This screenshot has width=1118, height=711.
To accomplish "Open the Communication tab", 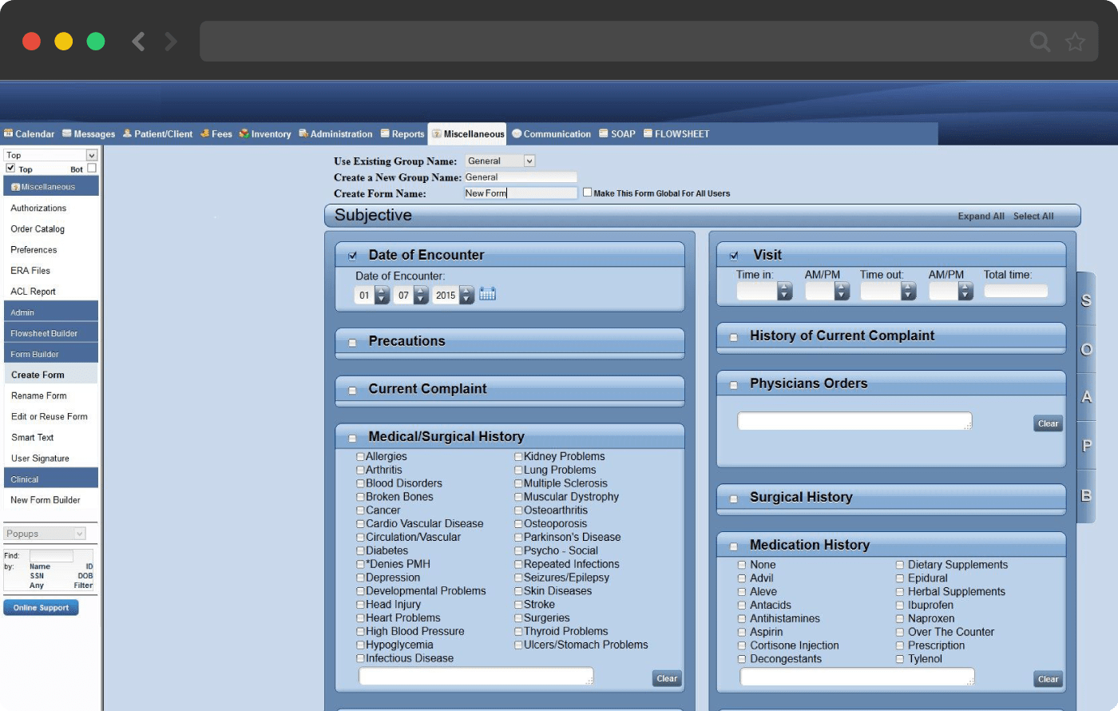I will pos(552,133).
